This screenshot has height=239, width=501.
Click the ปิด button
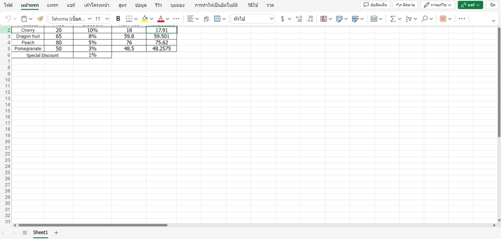pyautogui.click(x=493, y=5)
